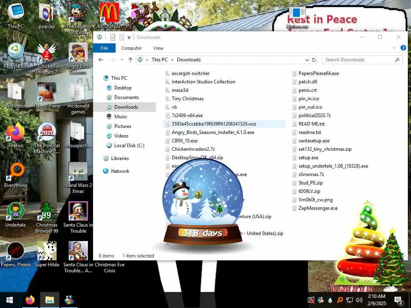Open the Everything search shortcut
This screenshot has height=308, width=411.
point(16,175)
